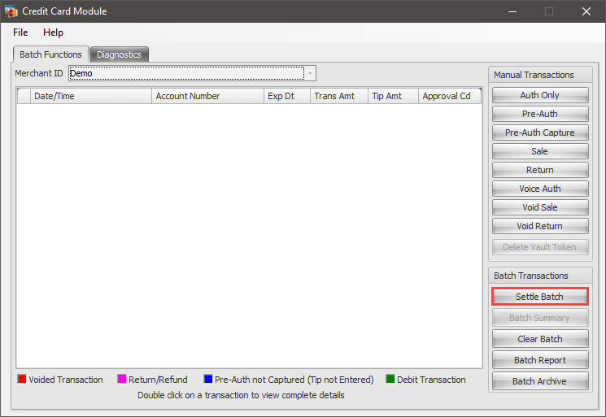The height and width of the screenshot is (417, 606).
Task: Click the Credit Card Module app icon
Action: tap(11, 11)
